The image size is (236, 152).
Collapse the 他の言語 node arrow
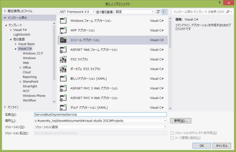point(11,39)
